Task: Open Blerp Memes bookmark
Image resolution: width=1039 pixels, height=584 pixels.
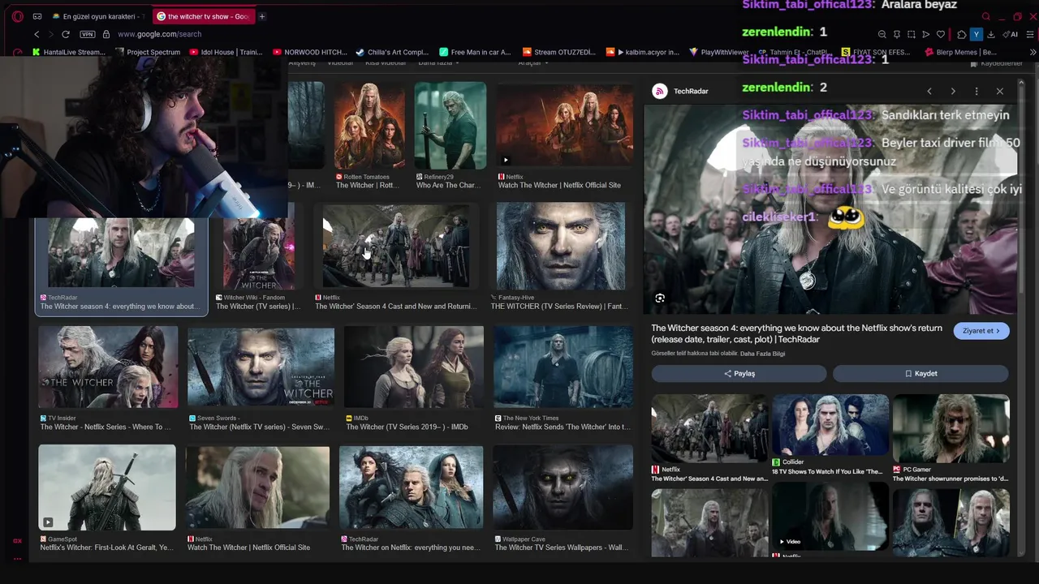Action: [x=960, y=52]
